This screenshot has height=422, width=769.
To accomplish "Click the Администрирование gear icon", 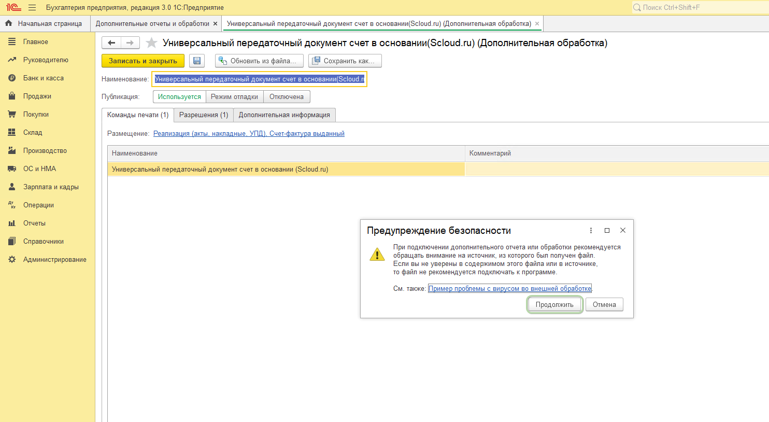I will pos(12,259).
